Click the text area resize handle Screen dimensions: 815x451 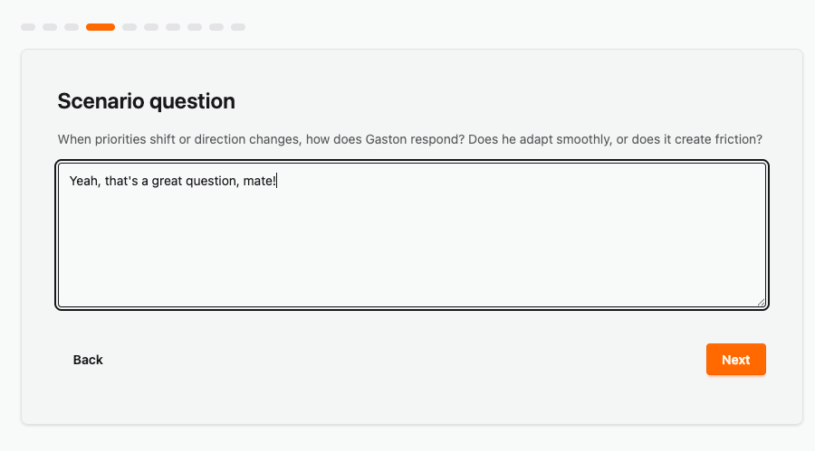(x=762, y=303)
